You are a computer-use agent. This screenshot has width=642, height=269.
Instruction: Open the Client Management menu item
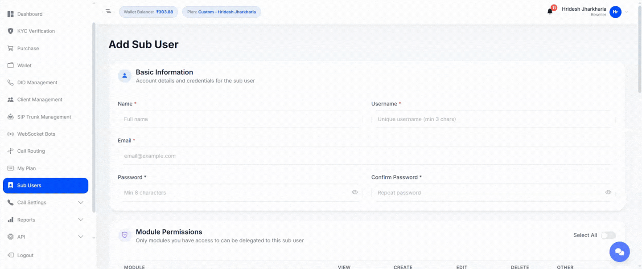pyautogui.click(x=45, y=100)
